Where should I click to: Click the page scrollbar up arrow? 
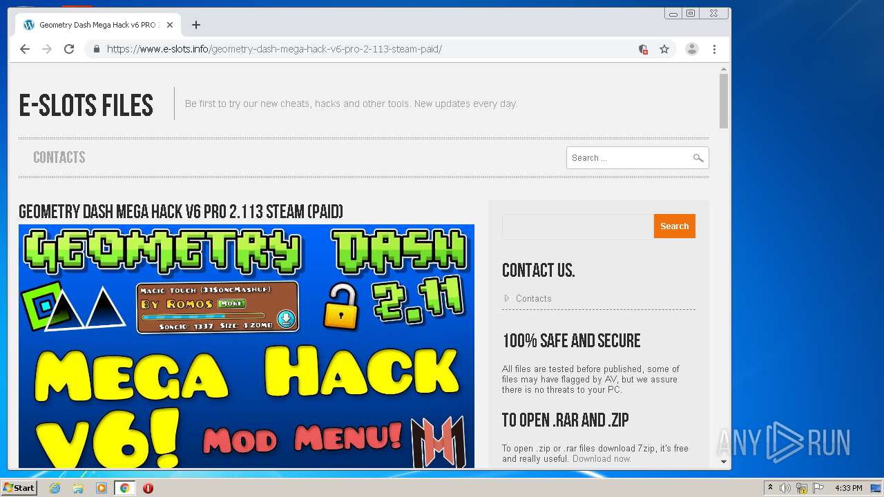724,69
